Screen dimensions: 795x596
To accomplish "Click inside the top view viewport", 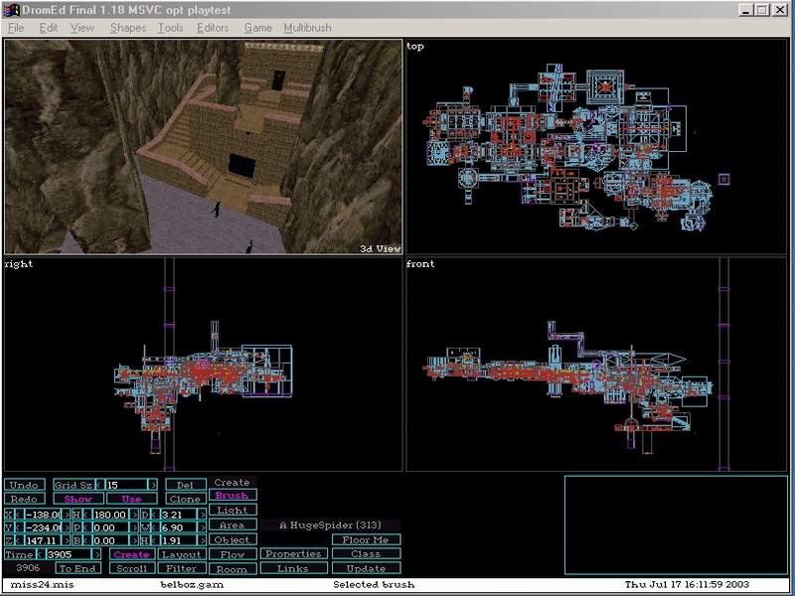I will tap(596, 146).
